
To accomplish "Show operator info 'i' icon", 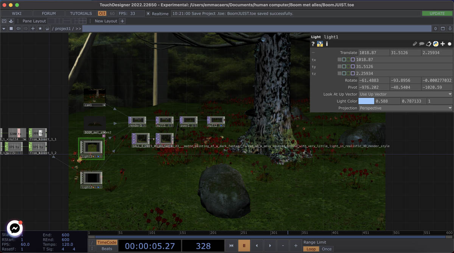I will pyautogui.click(x=327, y=44).
